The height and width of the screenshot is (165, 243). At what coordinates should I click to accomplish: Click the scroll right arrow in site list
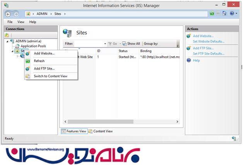(177, 122)
